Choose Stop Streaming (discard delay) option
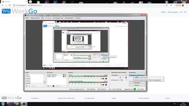The height and width of the screenshot is (106, 189). click(x=146, y=80)
